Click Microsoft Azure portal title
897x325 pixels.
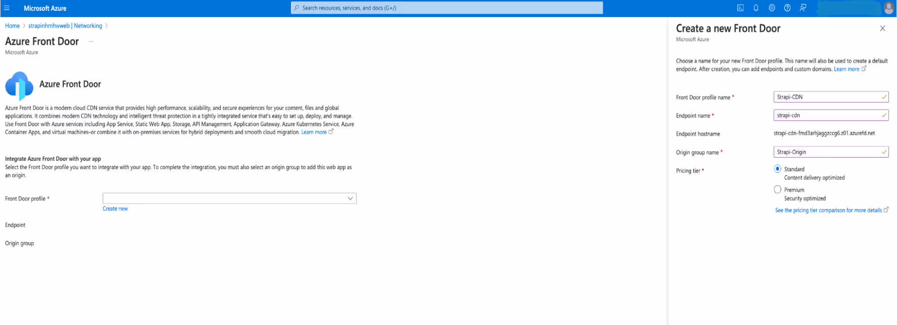(x=45, y=8)
